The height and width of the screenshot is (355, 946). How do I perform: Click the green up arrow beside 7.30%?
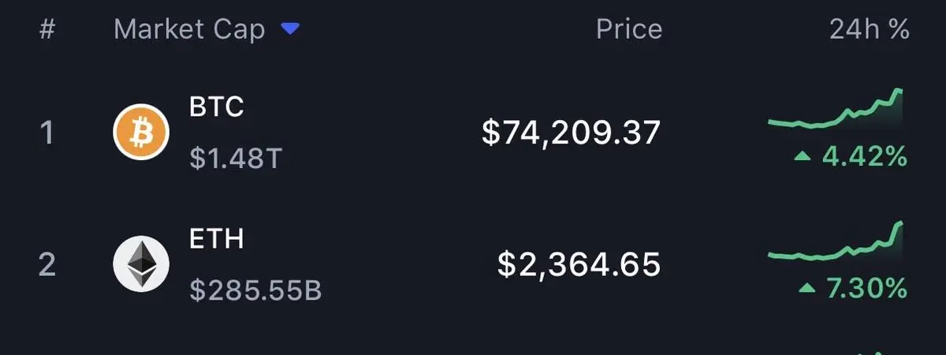806,289
